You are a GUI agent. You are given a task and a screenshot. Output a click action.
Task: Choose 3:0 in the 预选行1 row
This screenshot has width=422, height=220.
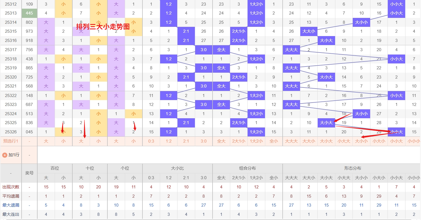pyautogui.click(x=204, y=141)
